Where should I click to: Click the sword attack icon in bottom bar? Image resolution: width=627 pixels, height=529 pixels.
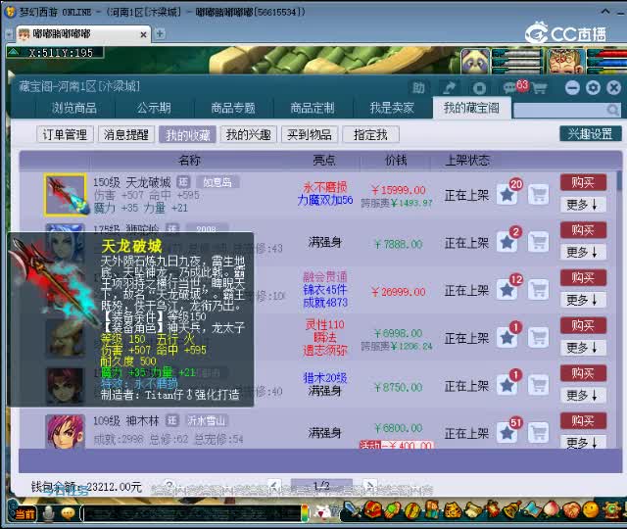click(x=353, y=510)
